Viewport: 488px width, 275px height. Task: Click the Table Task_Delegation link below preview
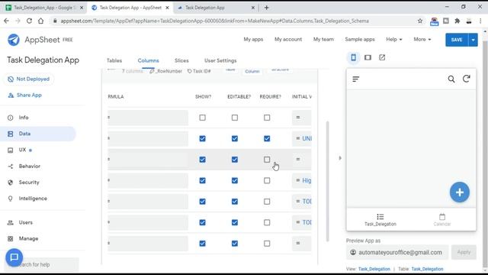pos(427,269)
